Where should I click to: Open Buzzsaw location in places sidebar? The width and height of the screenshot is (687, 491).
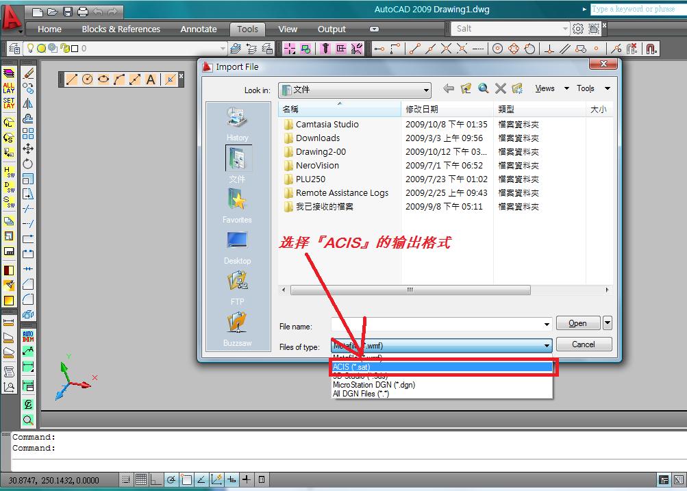[237, 329]
